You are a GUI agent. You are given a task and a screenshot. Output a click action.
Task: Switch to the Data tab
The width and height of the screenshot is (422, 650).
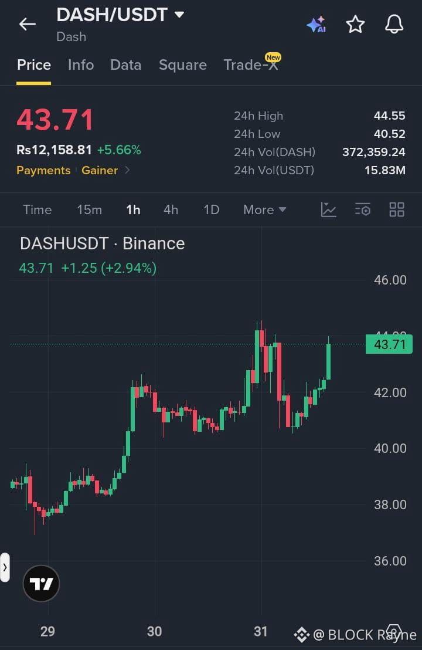pos(126,65)
